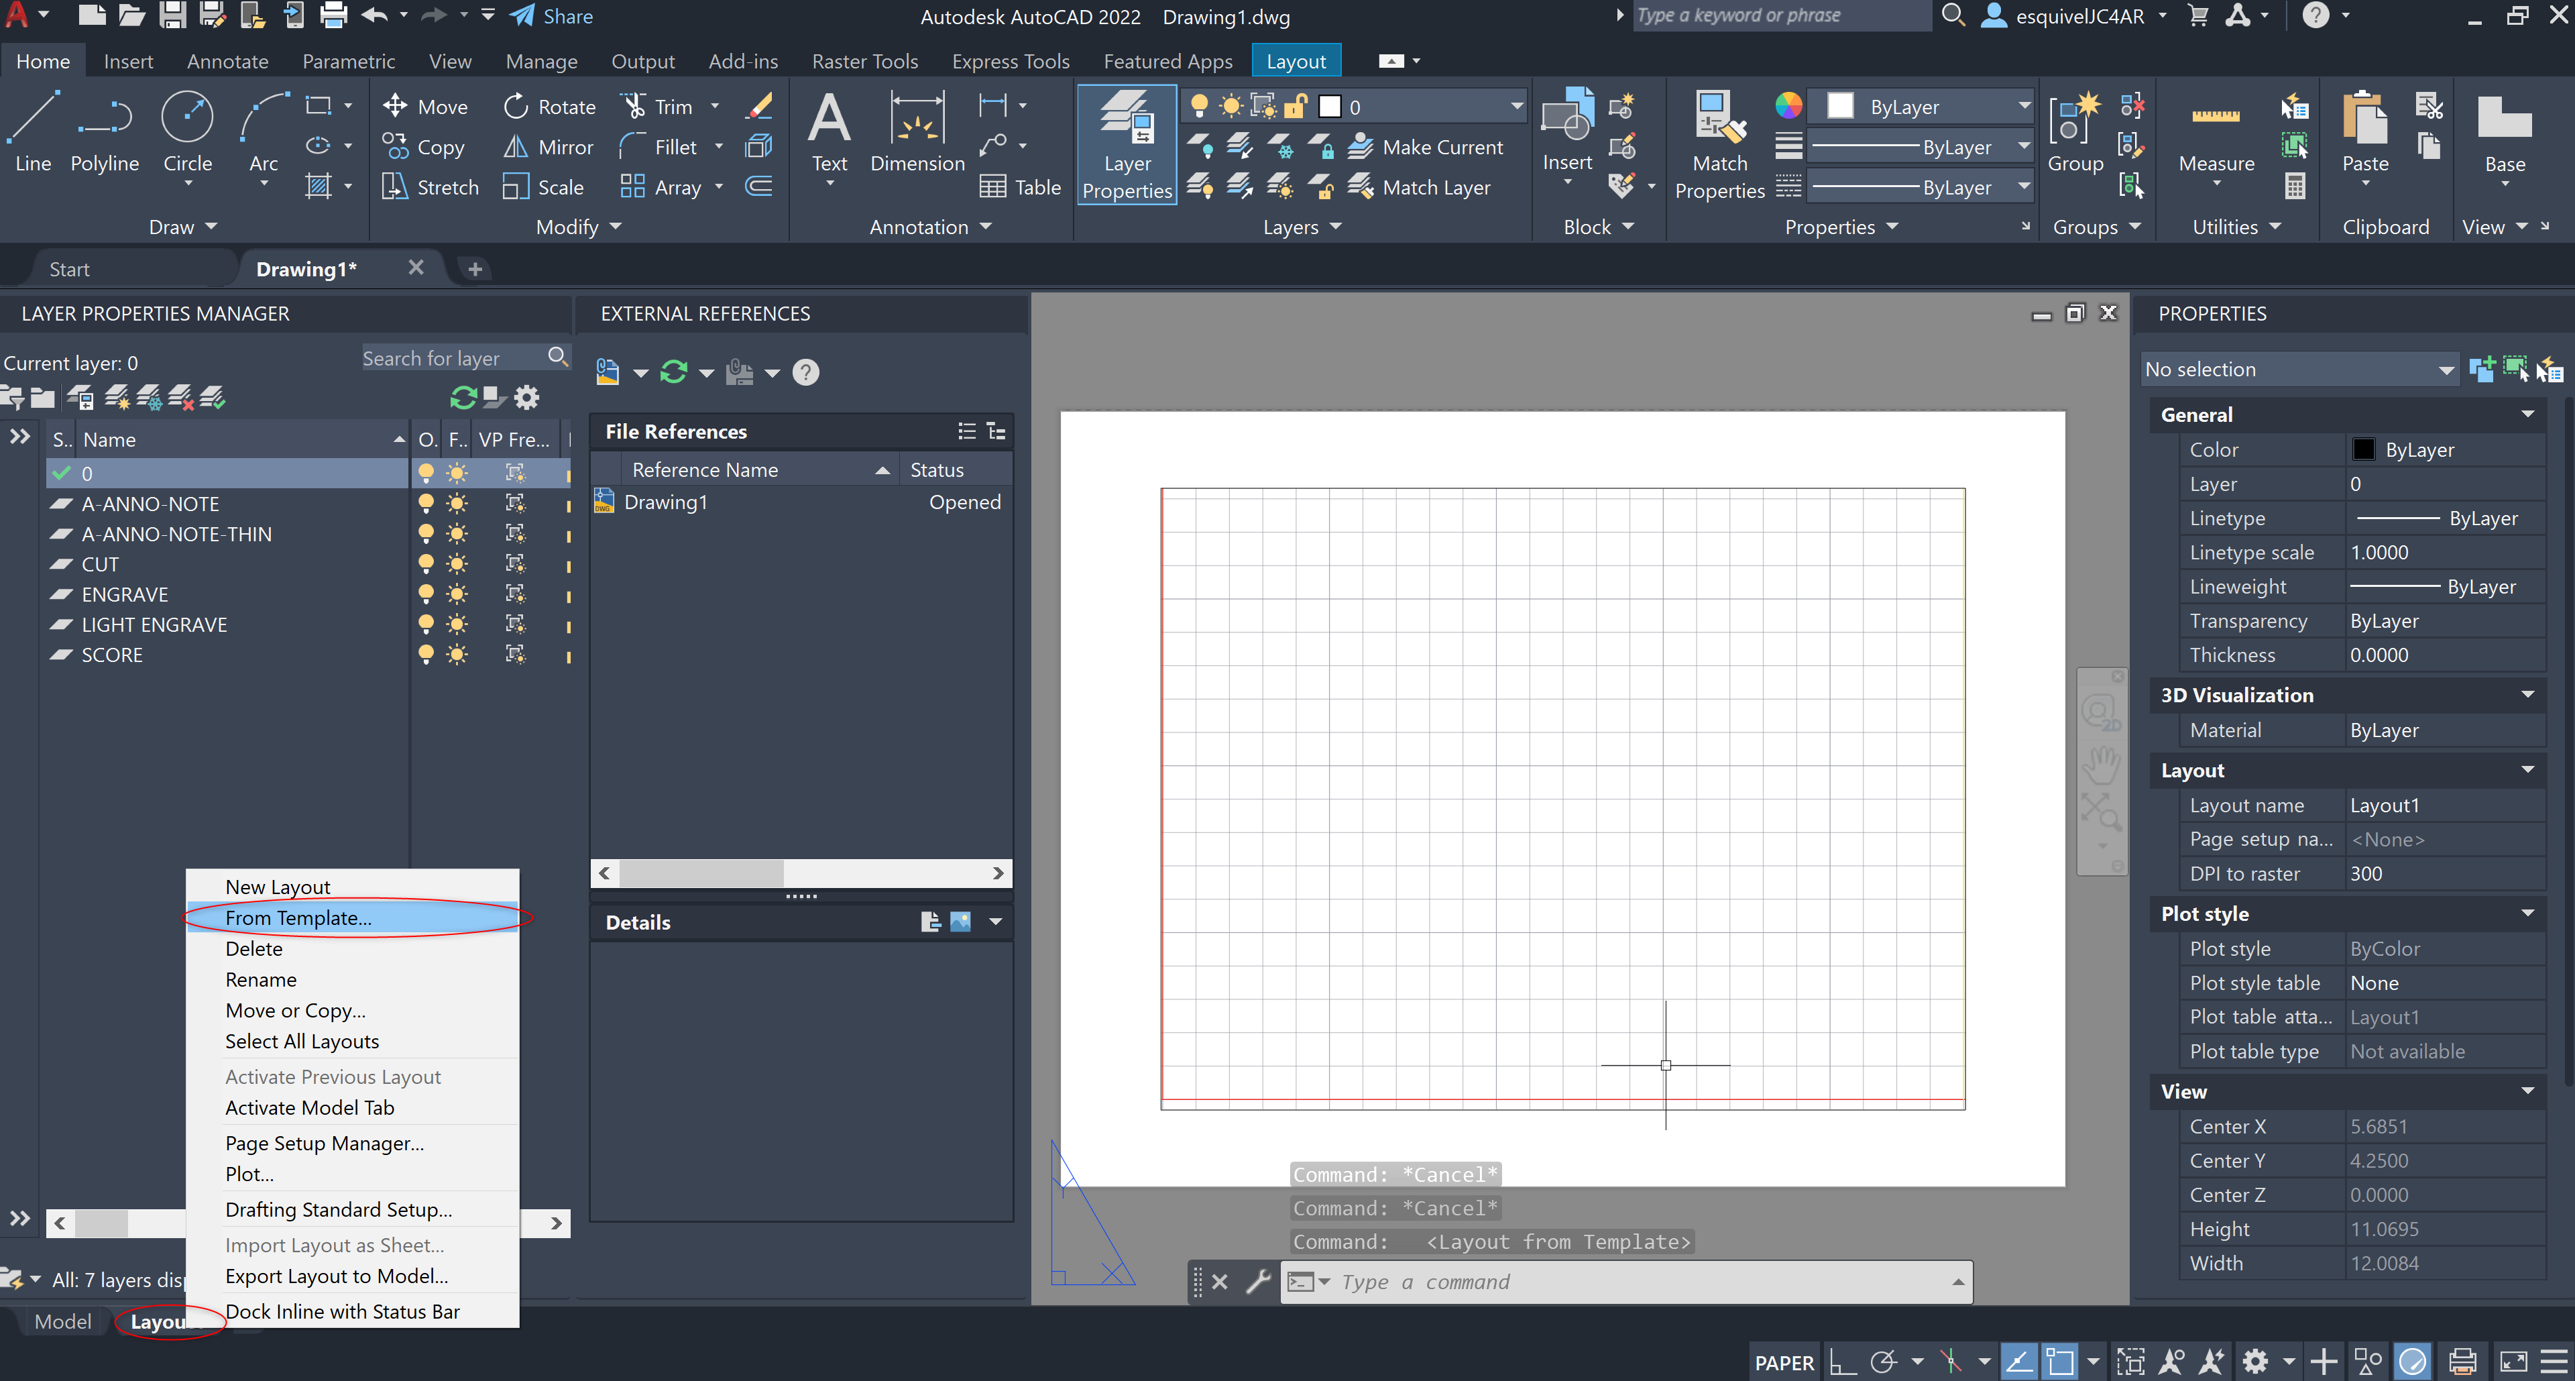Viewport: 2575px width, 1381px height.
Task: Click the Stretch tool
Action: coord(431,187)
